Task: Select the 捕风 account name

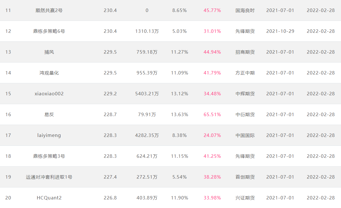Action: (49, 52)
